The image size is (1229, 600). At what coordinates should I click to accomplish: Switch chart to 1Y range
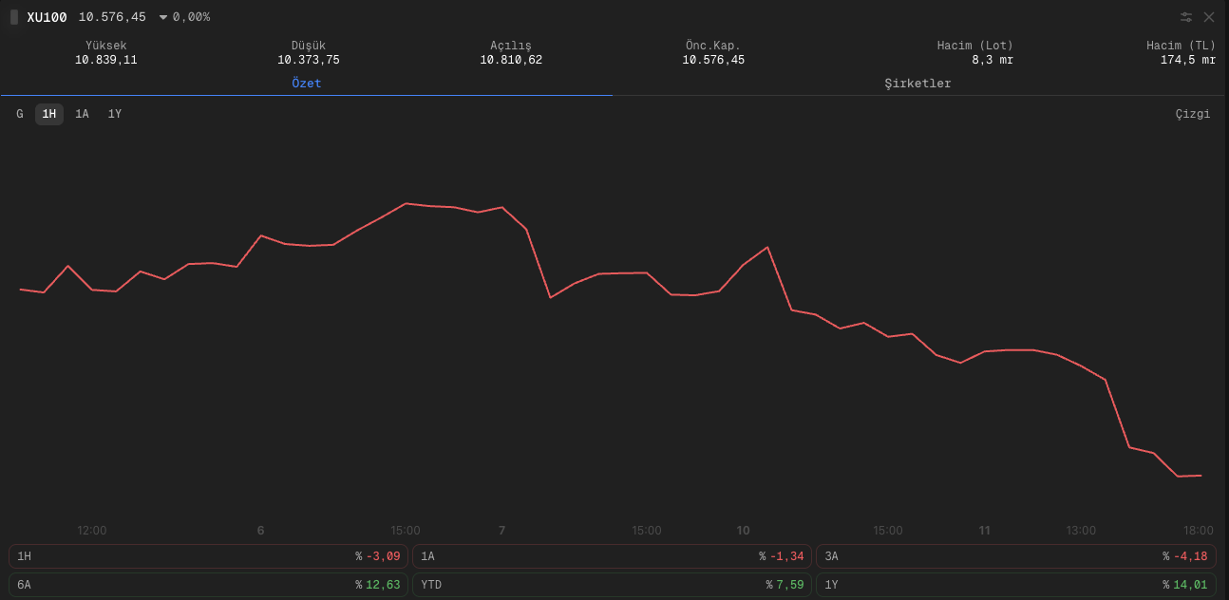click(x=115, y=114)
